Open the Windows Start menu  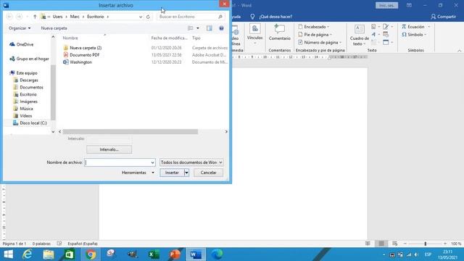[8, 254]
